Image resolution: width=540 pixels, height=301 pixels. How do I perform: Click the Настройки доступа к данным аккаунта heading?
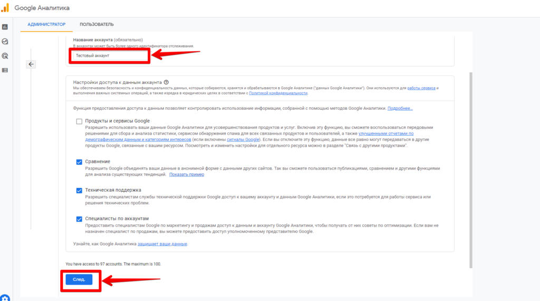118,82
